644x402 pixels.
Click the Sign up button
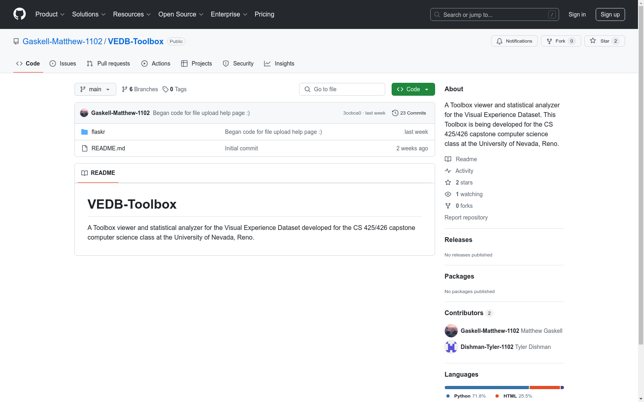(610, 14)
